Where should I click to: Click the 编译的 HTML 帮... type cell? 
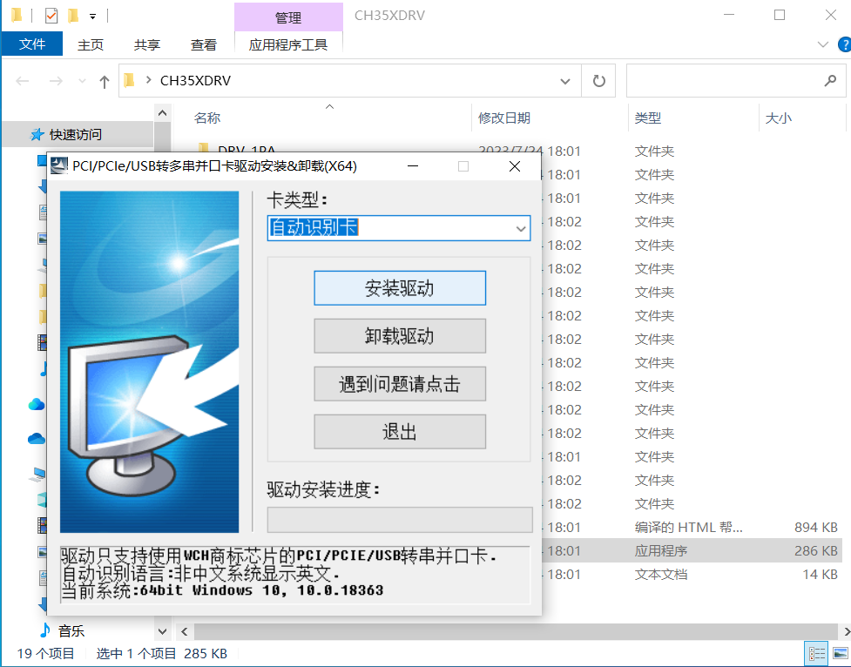point(689,527)
